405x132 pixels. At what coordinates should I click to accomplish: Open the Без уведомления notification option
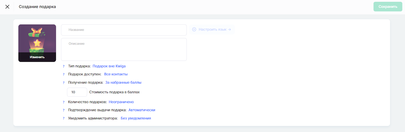(x=136, y=118)
